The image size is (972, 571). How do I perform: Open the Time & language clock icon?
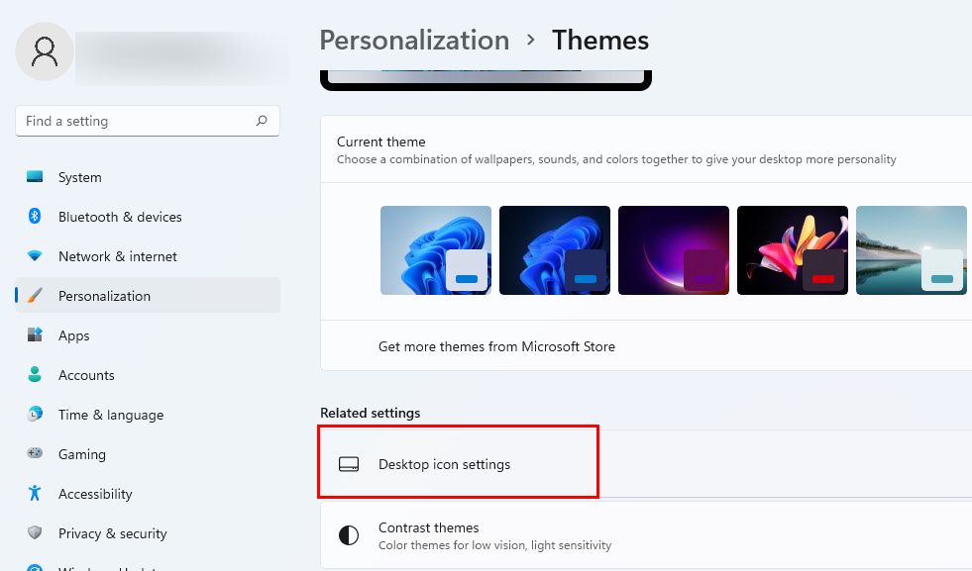click(33, 415)
